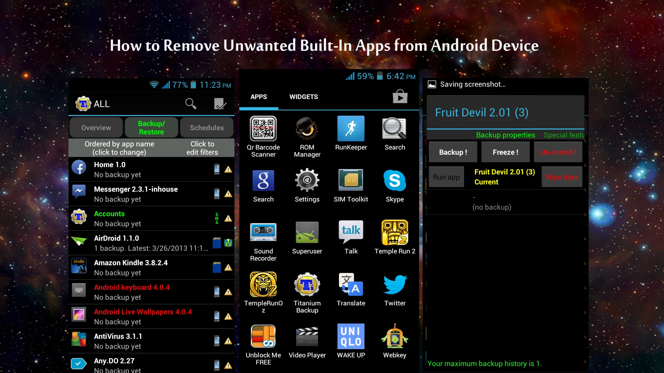Select the Accounts entry
This screenshot has width=664, height=373.
coord(151,218)
